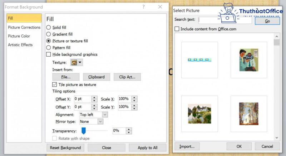Screen dimensions: 286x156
Task: Select the photographer clip art picture
Action: pyautogui.click(x=248, y=60)
